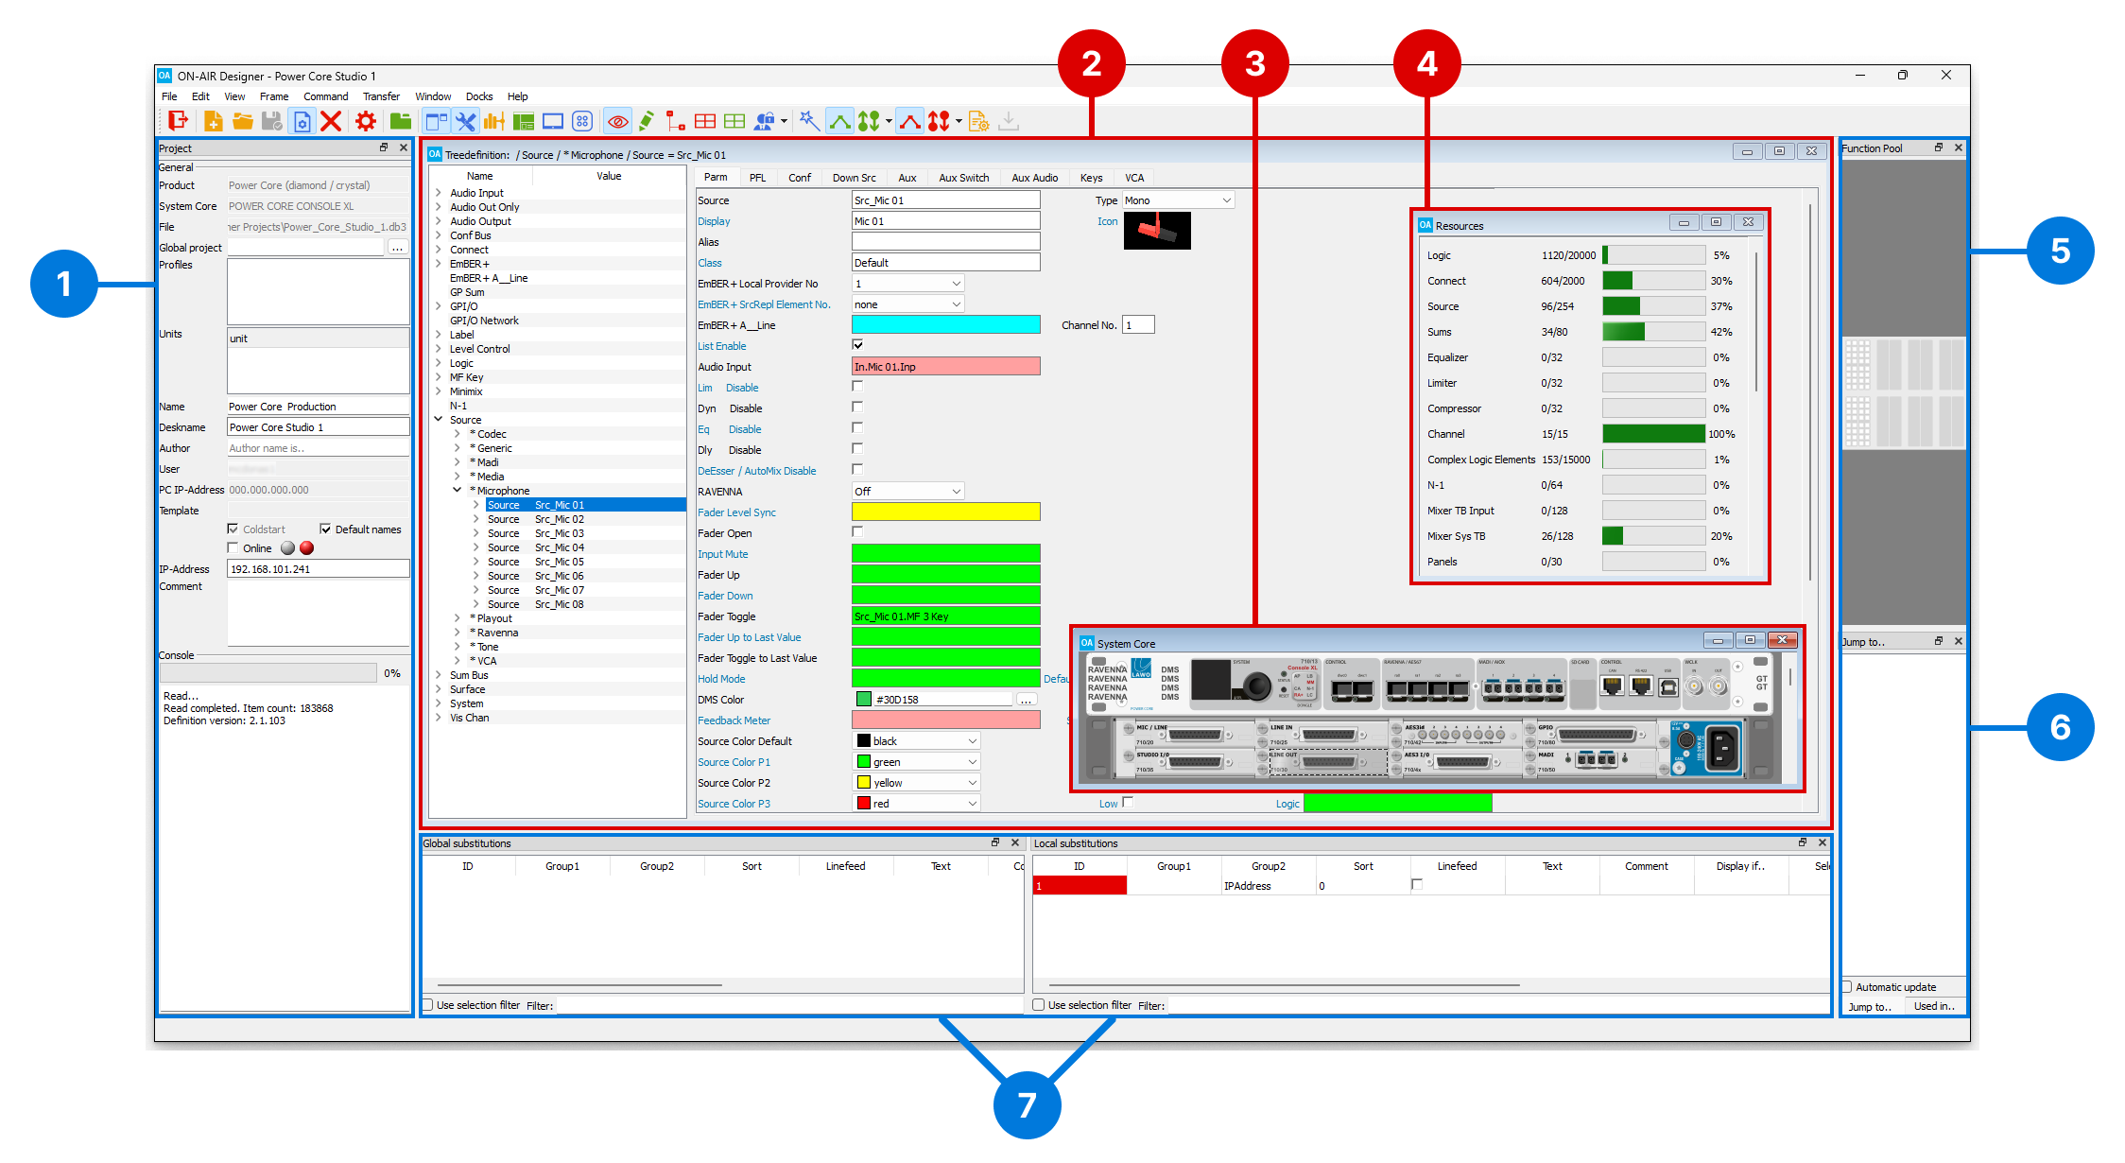Viewport: 2125px width, 1163px height.
Task: Open the Type Mono dropdown
Action: 1178,200
